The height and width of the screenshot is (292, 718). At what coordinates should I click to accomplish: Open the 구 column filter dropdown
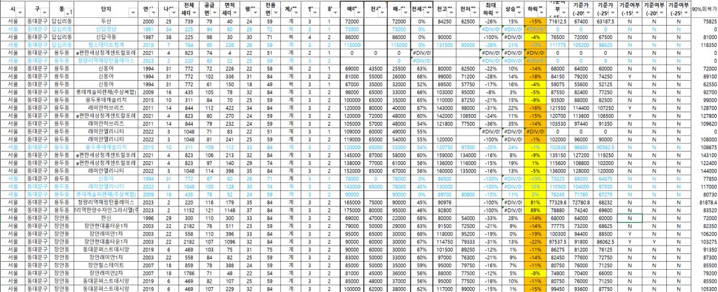tap(45, 13)
